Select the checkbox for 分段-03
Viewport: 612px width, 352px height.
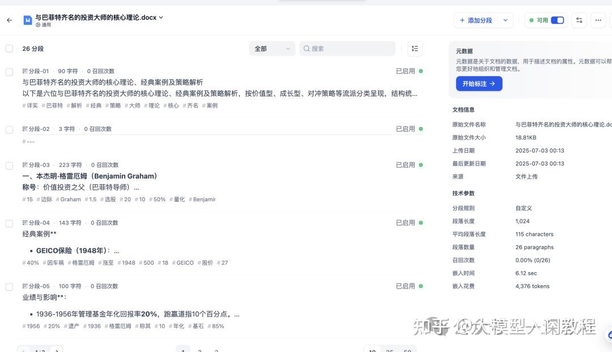(10, 166)
